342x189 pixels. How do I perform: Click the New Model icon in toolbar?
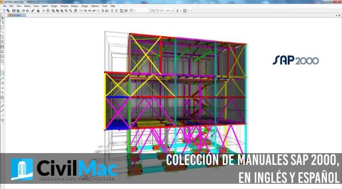pyautogui.click(x=3, y=10)
